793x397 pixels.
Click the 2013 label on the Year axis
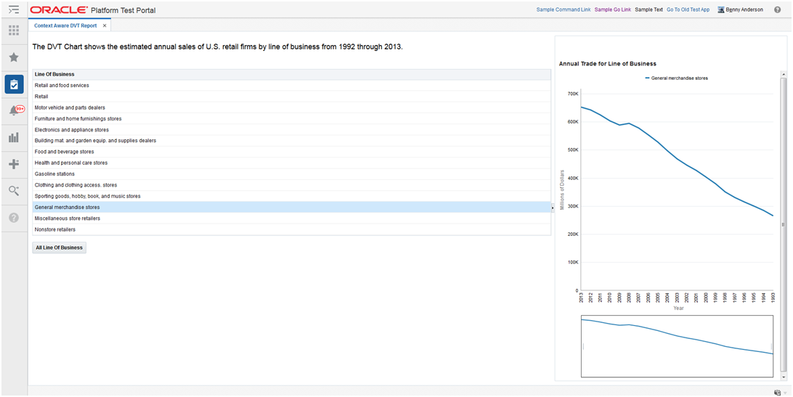pyautogui.click(x=581, y=298)
